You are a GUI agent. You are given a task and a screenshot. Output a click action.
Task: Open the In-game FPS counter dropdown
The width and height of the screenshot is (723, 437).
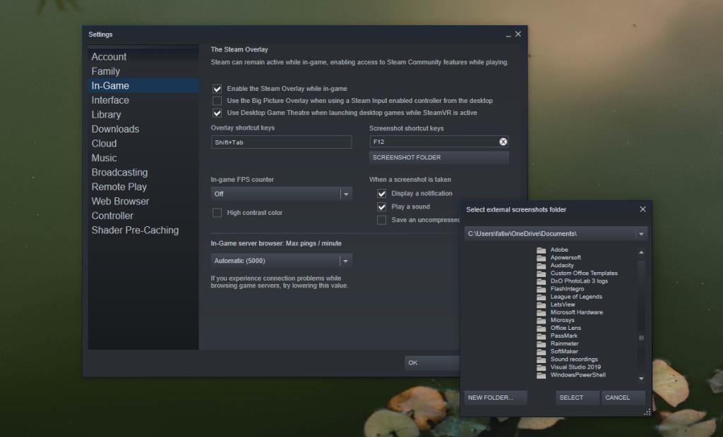[x=346, y=192]
